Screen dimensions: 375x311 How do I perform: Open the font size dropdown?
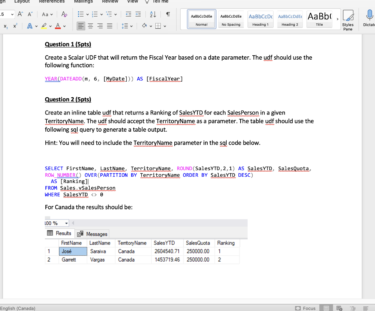click(x=12, y=14)
